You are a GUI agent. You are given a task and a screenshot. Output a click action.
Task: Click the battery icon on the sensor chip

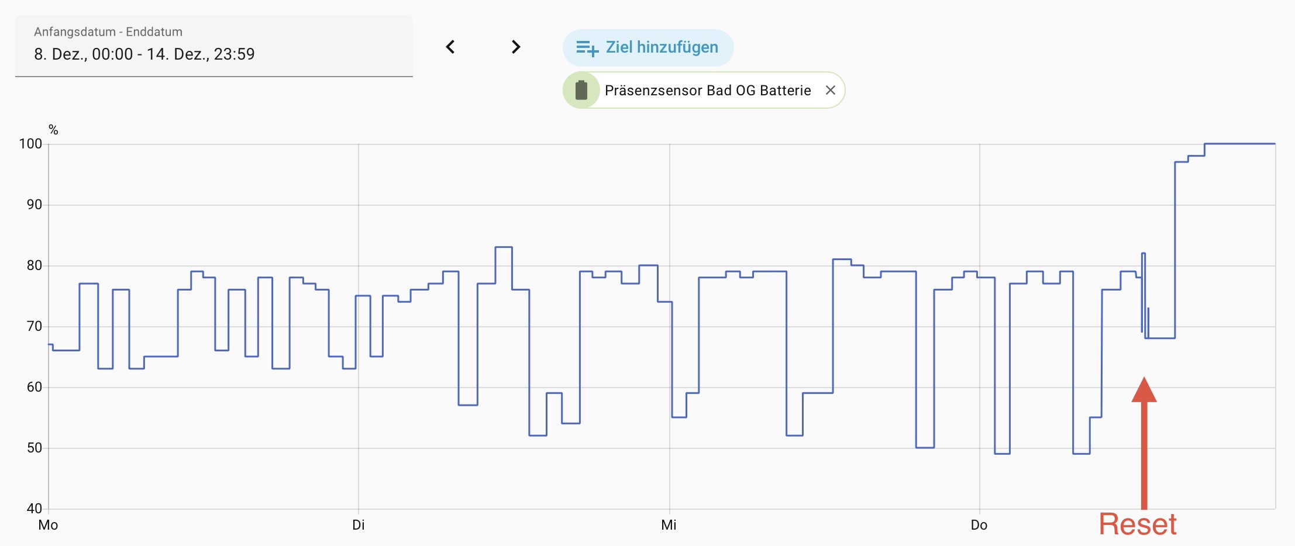click(581, 90)
